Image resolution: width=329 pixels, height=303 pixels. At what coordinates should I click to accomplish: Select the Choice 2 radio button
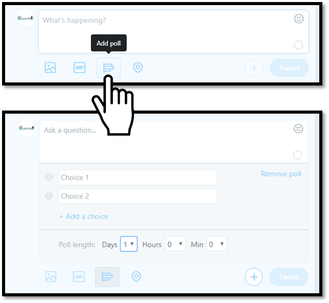pyautogui.click(x=49, y=196)
